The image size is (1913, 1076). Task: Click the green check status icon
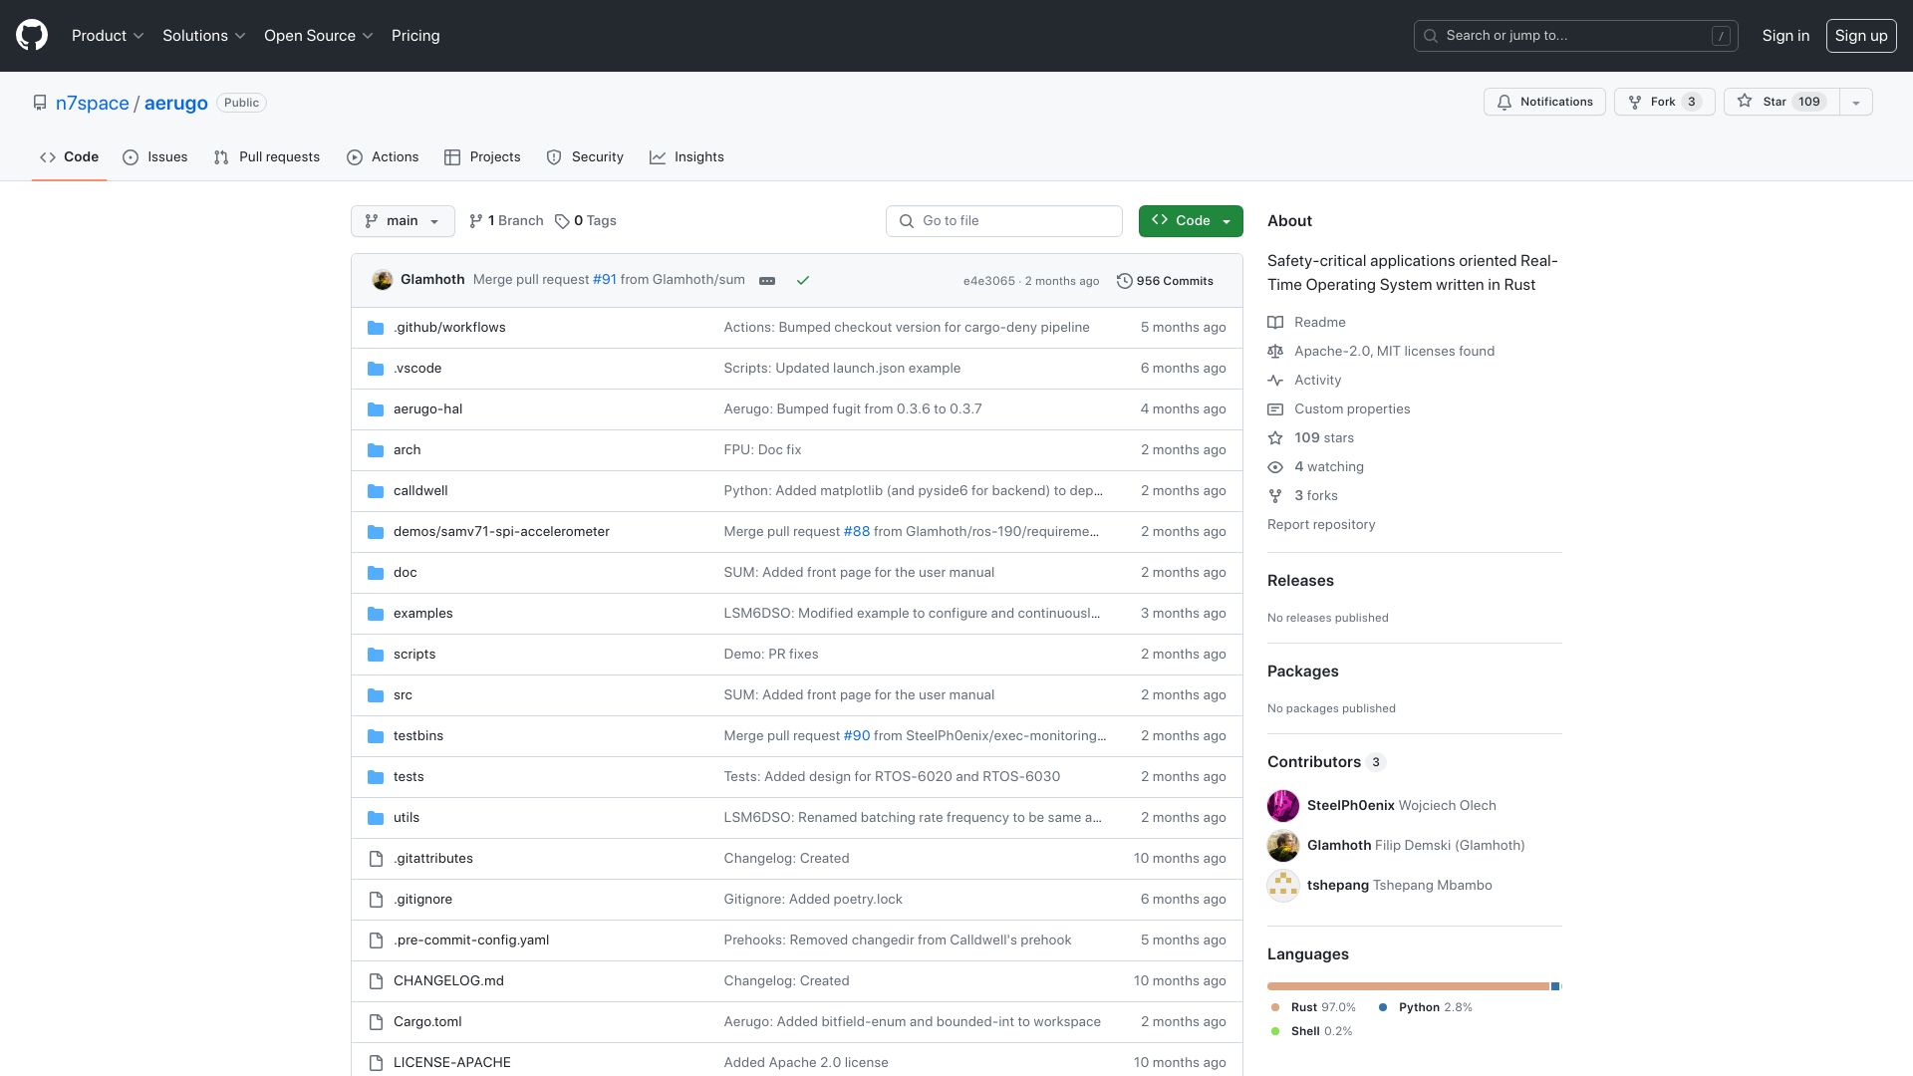(x=803, y=281)
